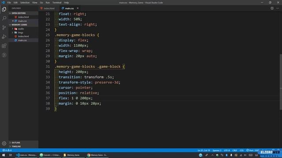The width and height of the screenshot is (282, 158).
Task: Click the split editor right icon
Action: click(272, 8)
